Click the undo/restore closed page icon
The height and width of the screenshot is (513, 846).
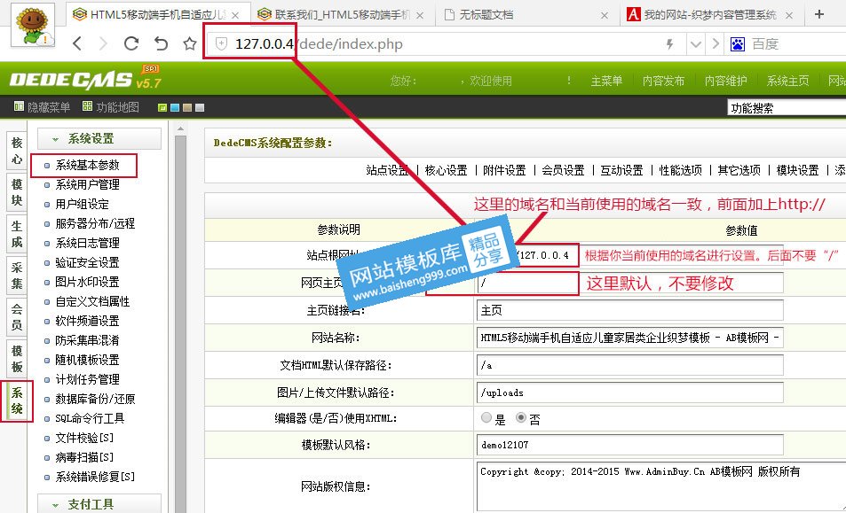tap(161, 43)
